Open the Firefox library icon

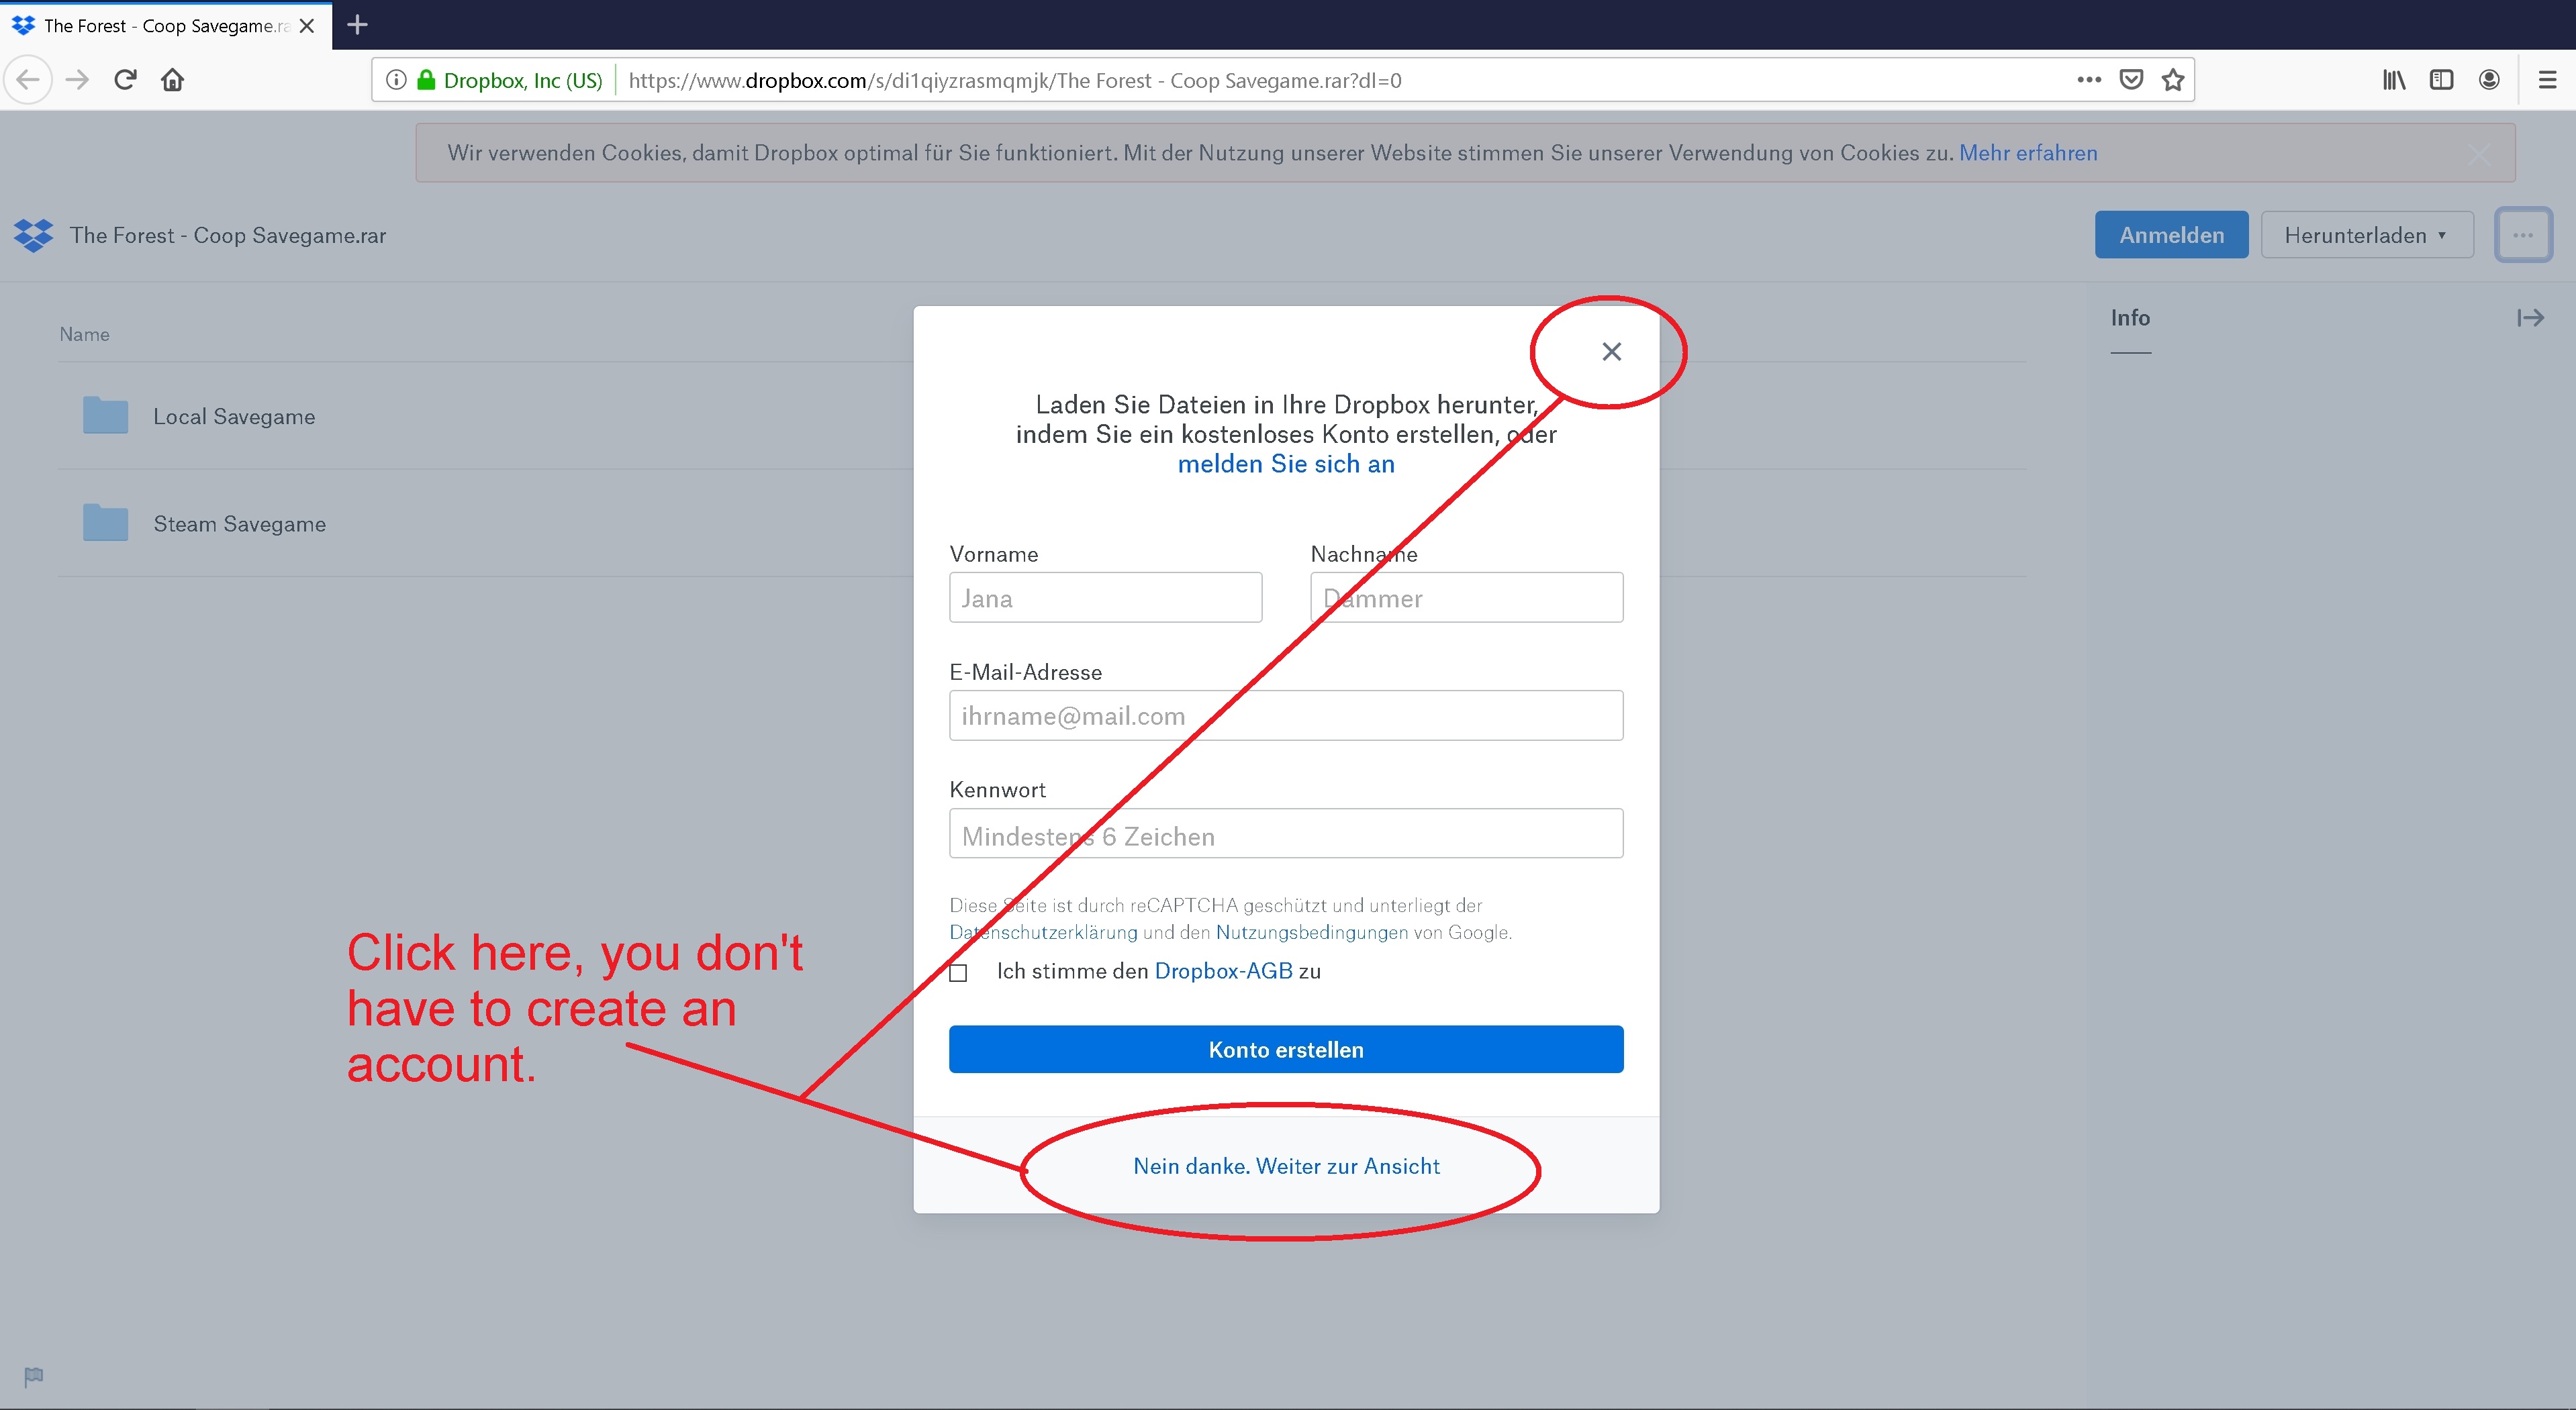click(x=2393, y=80)
